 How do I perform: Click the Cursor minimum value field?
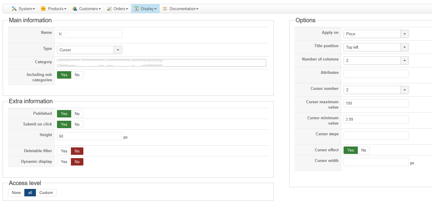[x=376, y=119]
